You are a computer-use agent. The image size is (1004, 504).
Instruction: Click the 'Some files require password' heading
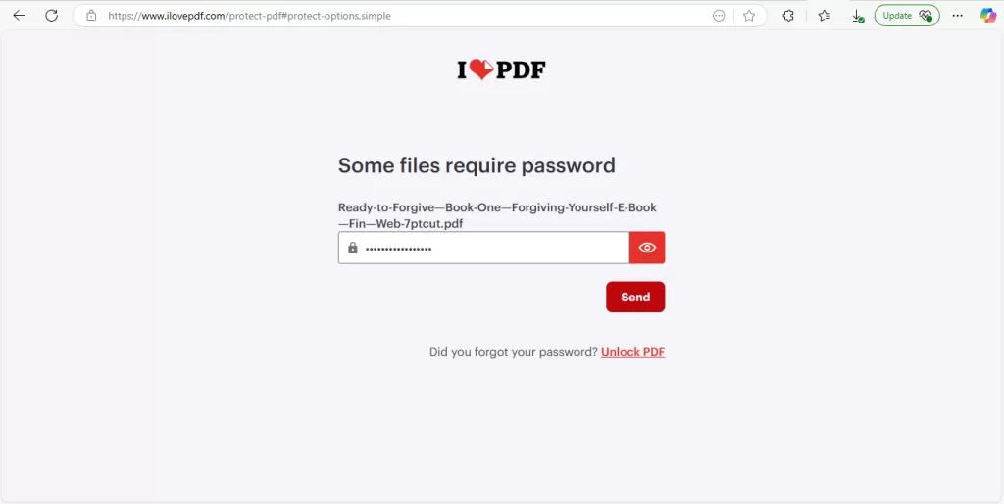tap(477, 165)
